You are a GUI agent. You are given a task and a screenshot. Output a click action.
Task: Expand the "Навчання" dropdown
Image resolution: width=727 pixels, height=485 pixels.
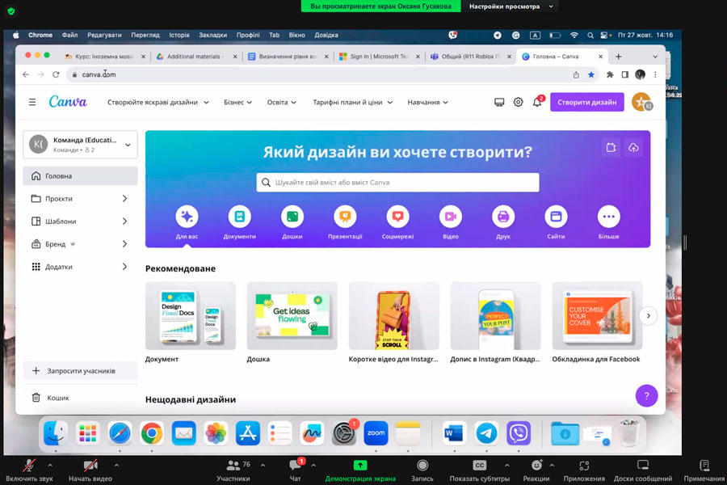427,102
